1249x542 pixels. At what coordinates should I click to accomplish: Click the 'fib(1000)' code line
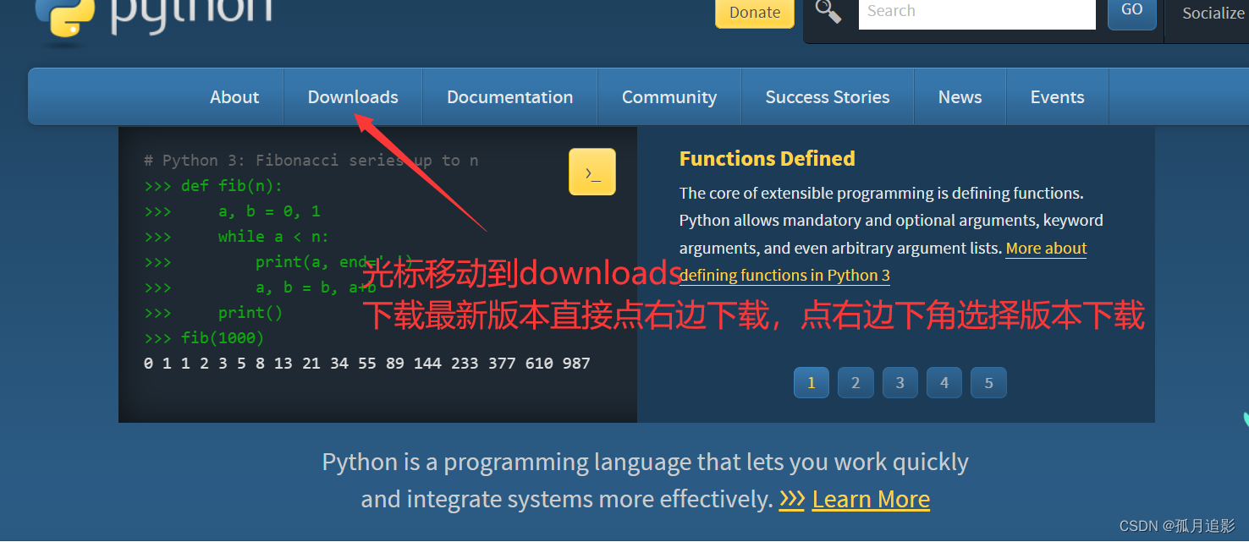tap(204, 338)
